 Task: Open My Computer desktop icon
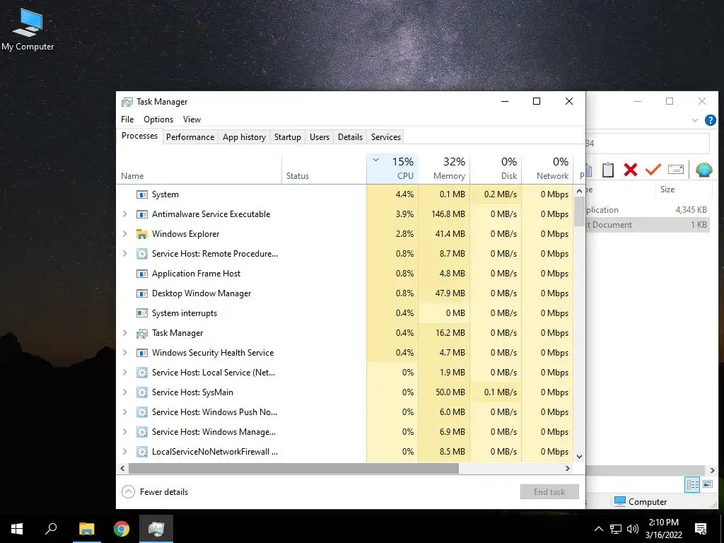(28, 28)
